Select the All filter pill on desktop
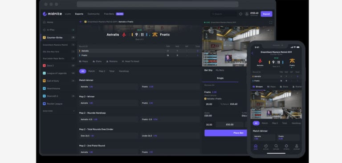 [x=83, y=71]
